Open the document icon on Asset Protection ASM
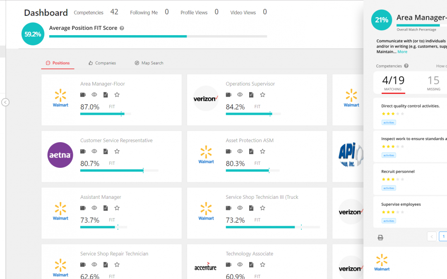Image resolution: width=447 pixels, height=279 pixels. [x=251, y=151]
